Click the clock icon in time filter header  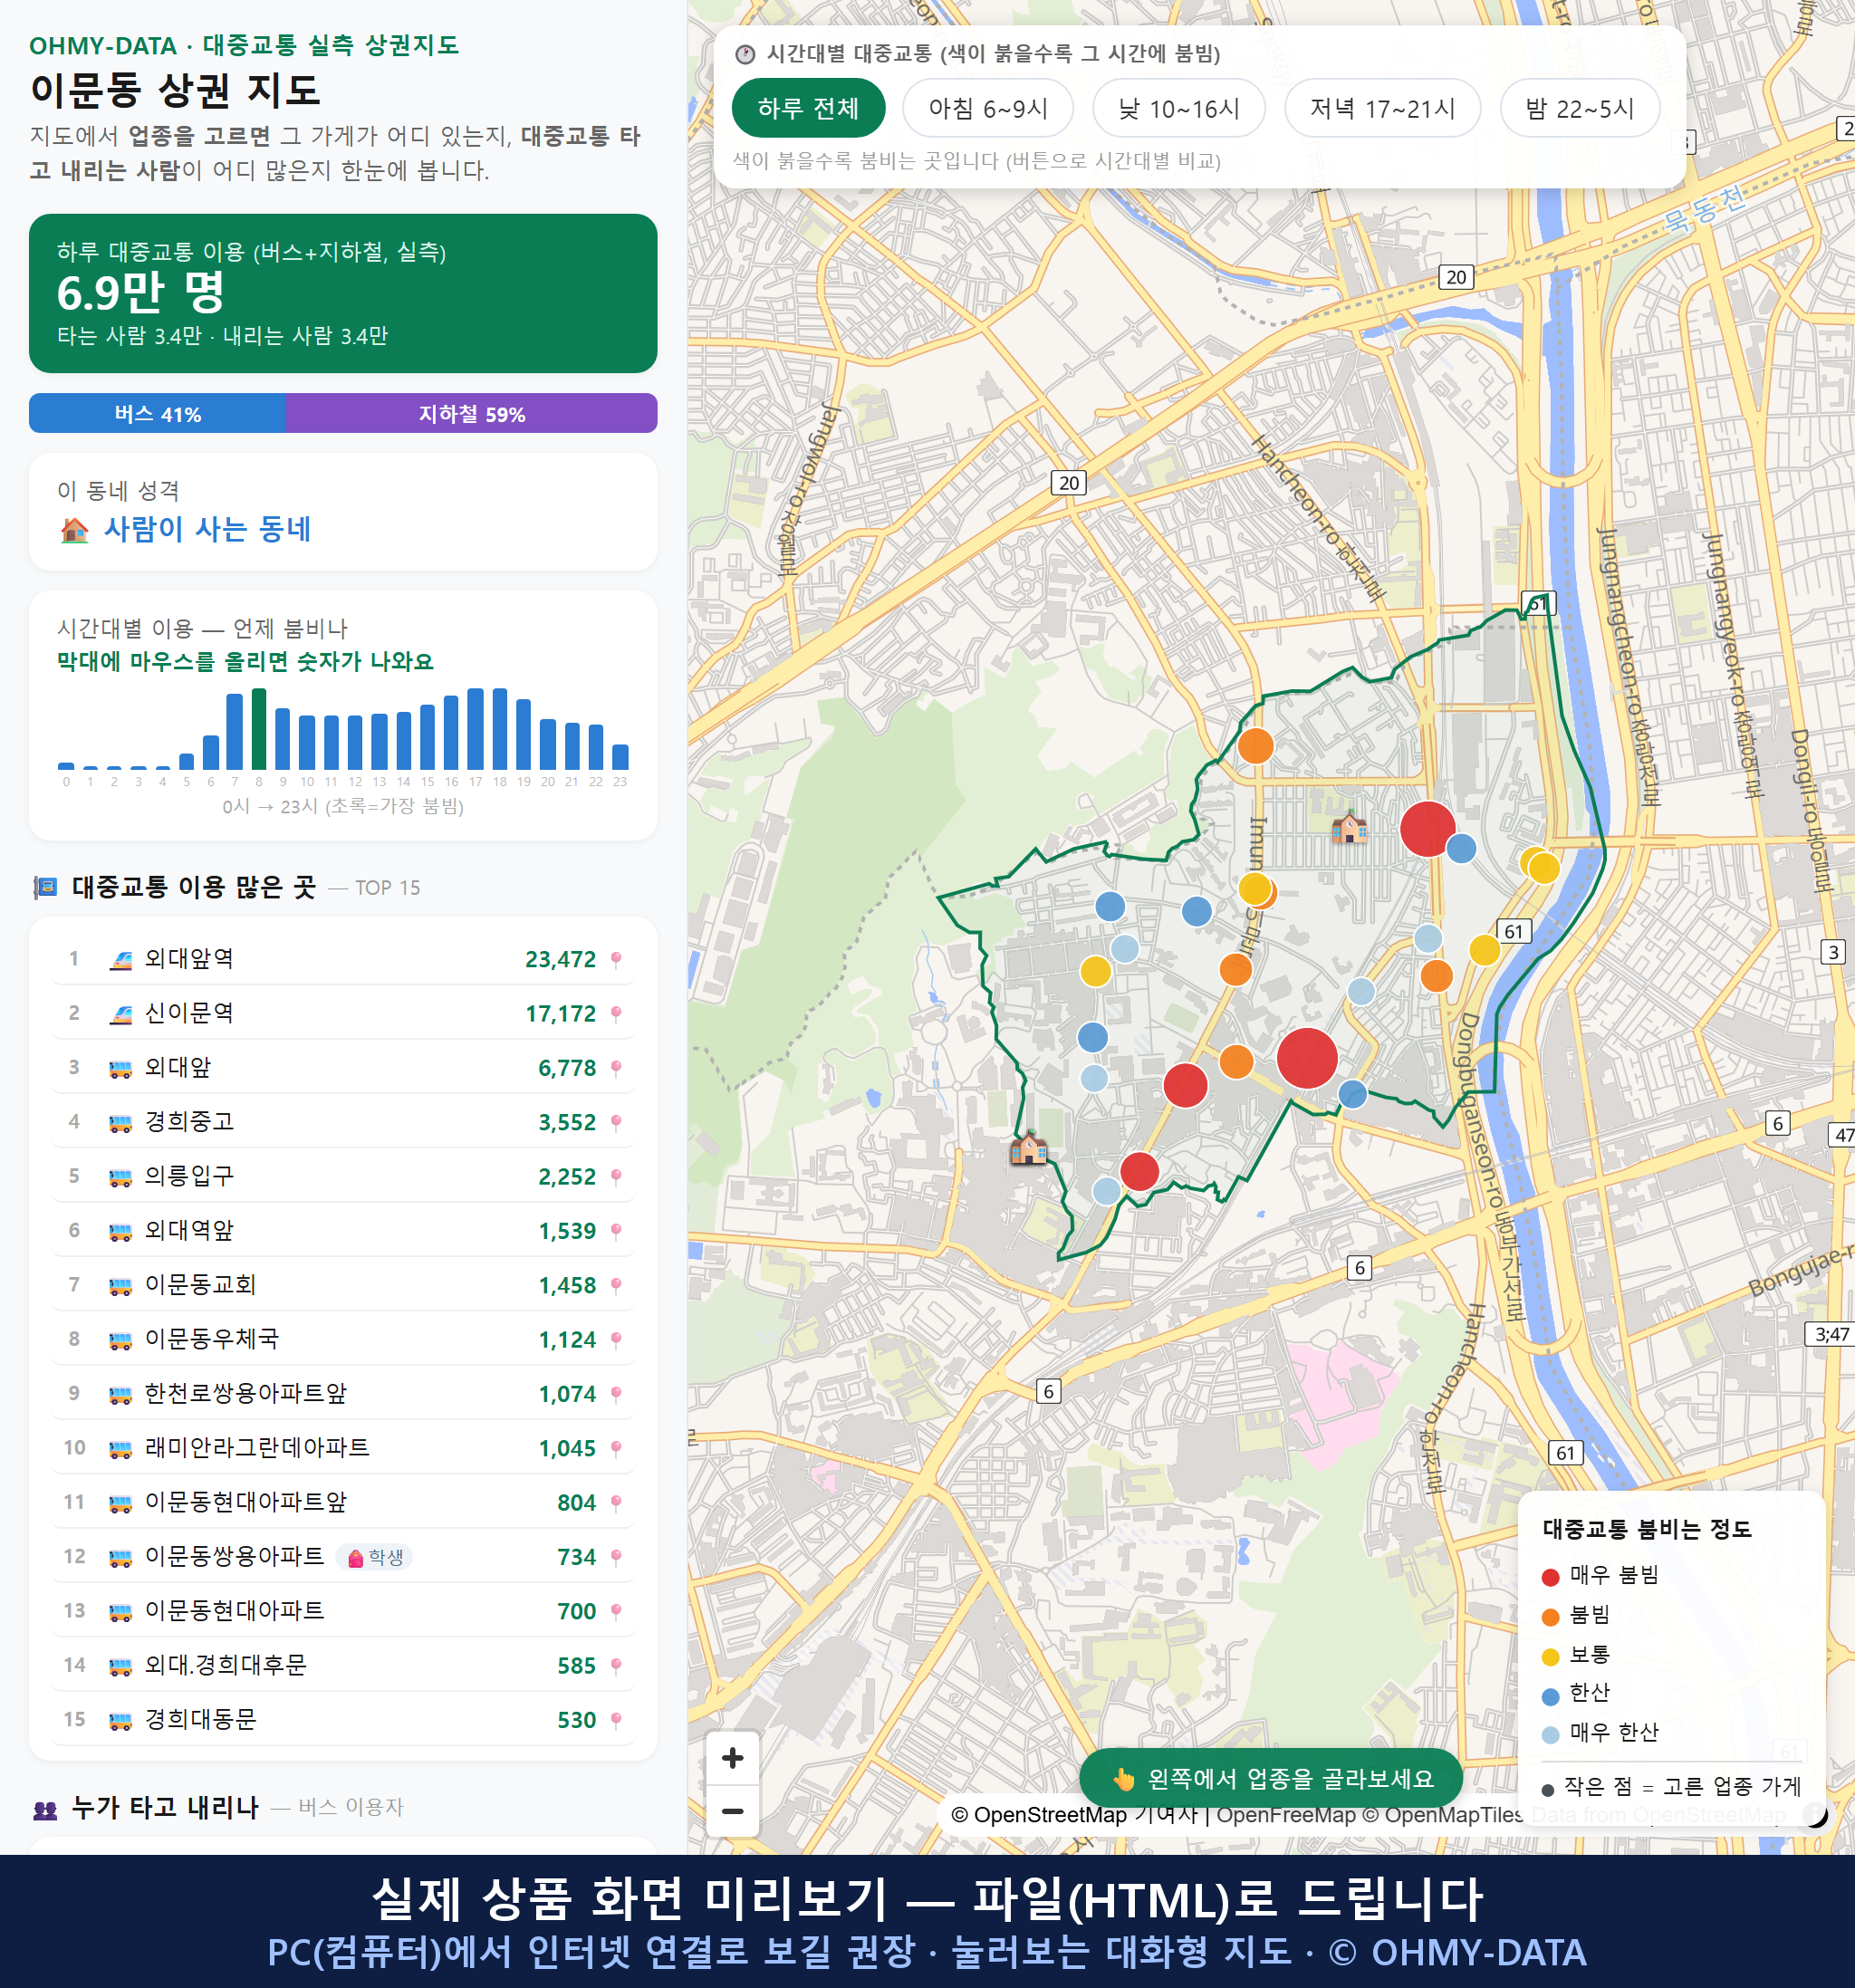point(745,54)
